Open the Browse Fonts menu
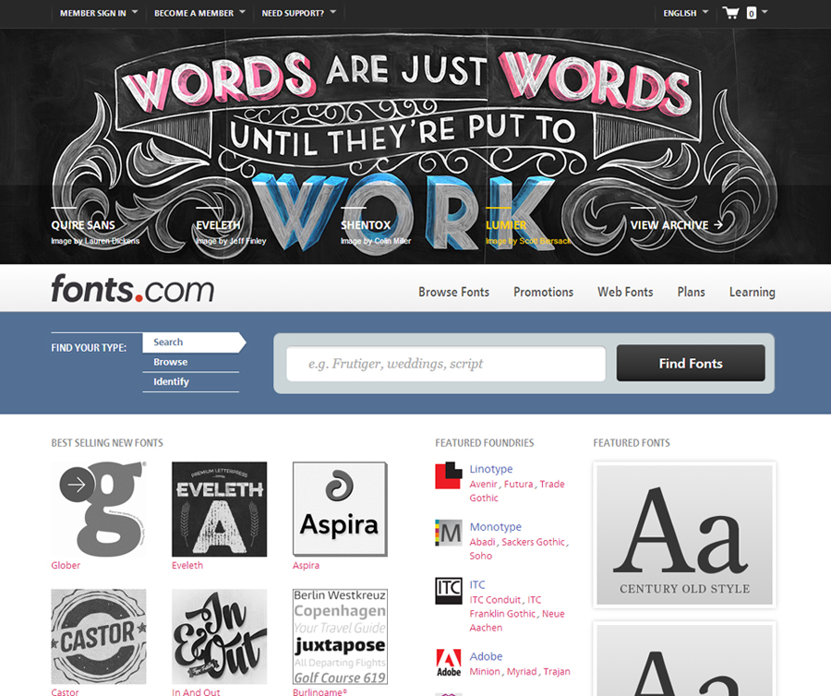This screenshot has height=696, width=831. click(453, 292)
